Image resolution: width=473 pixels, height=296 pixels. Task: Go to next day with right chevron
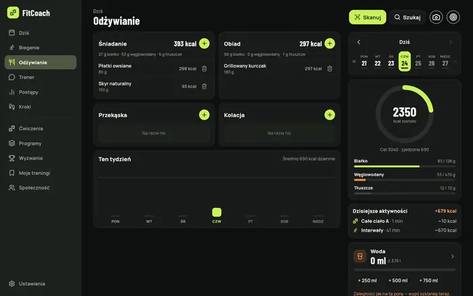pyautogui.click(x=451, y=43)
